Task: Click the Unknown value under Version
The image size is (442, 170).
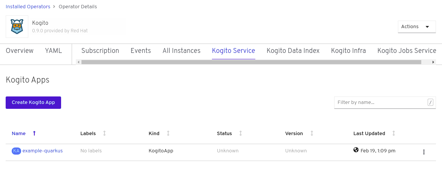Action: [296, 151]
